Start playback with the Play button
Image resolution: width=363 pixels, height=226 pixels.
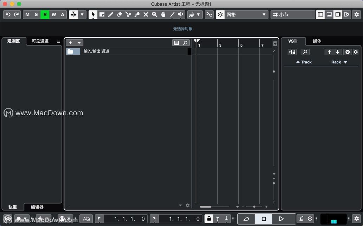281,219
